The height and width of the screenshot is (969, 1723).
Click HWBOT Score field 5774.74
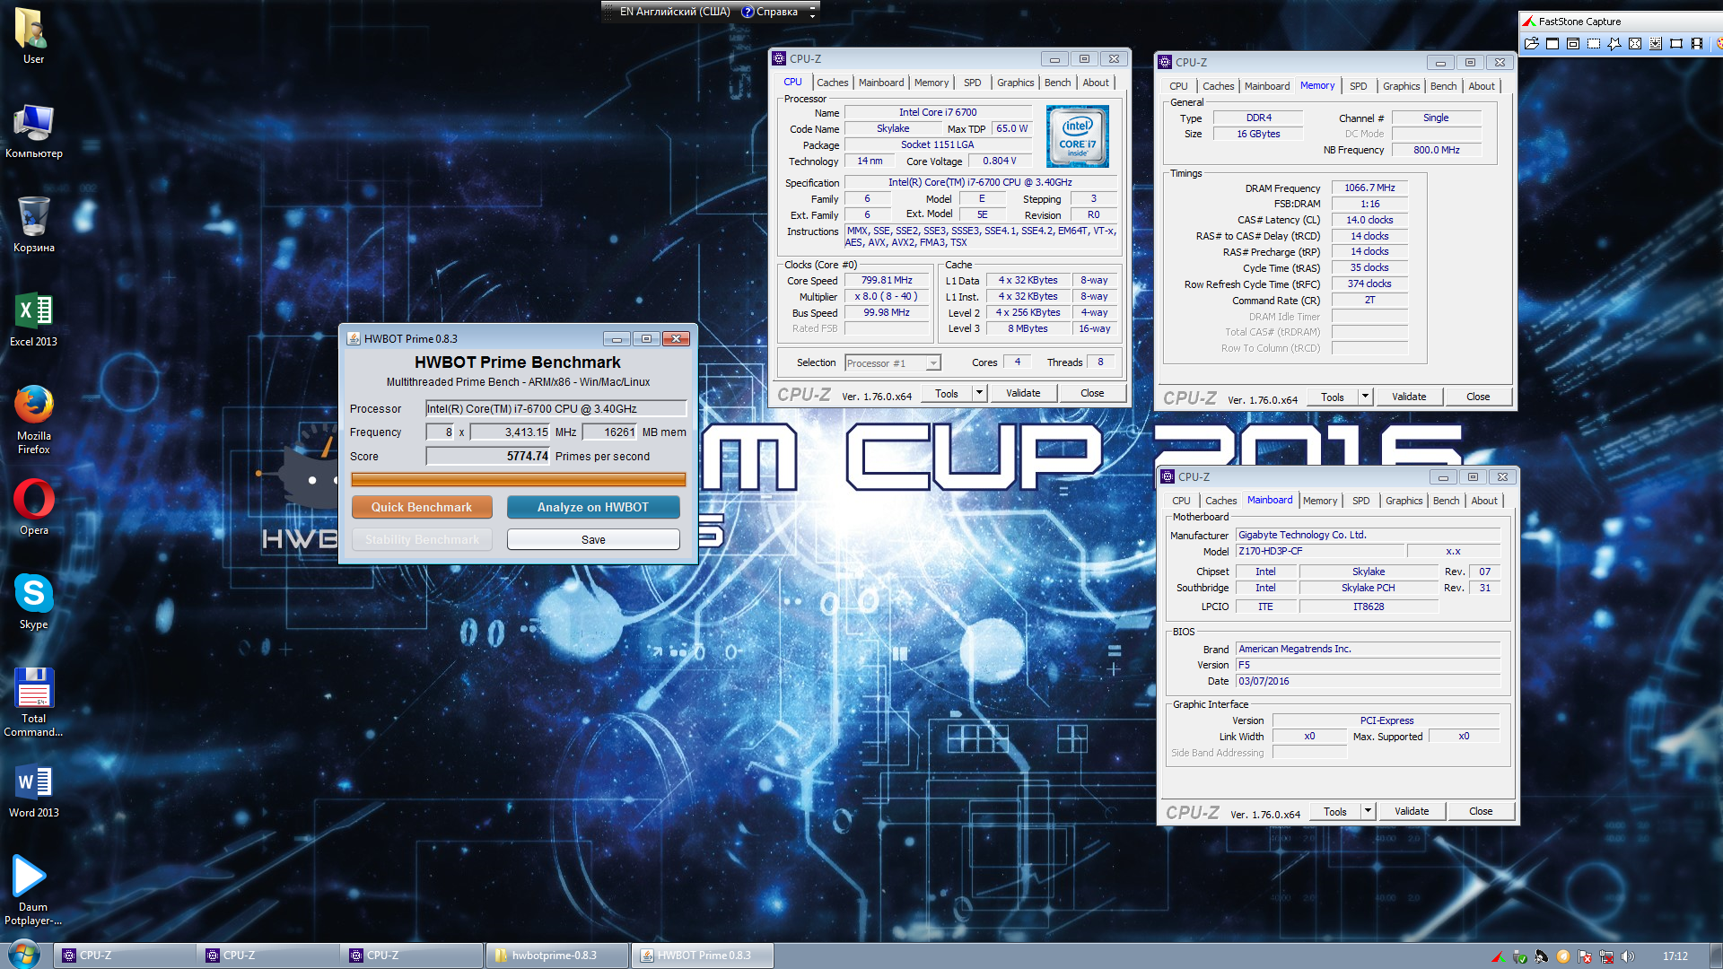pos(488,456)
